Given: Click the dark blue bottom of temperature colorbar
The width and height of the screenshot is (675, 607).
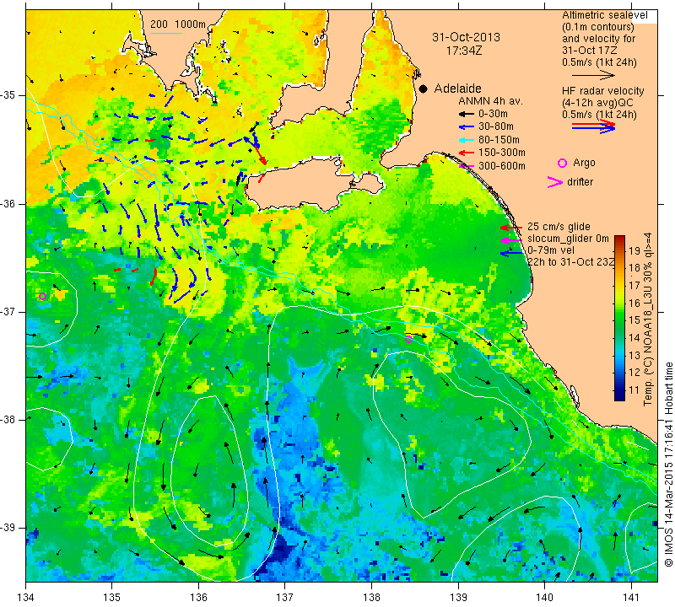Looking at the screenshot, I should (619, 395).
